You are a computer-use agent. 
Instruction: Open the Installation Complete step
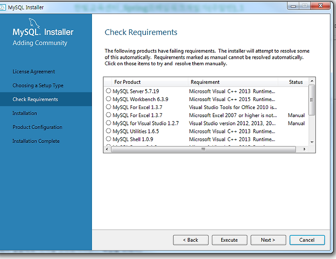(36, 141)
